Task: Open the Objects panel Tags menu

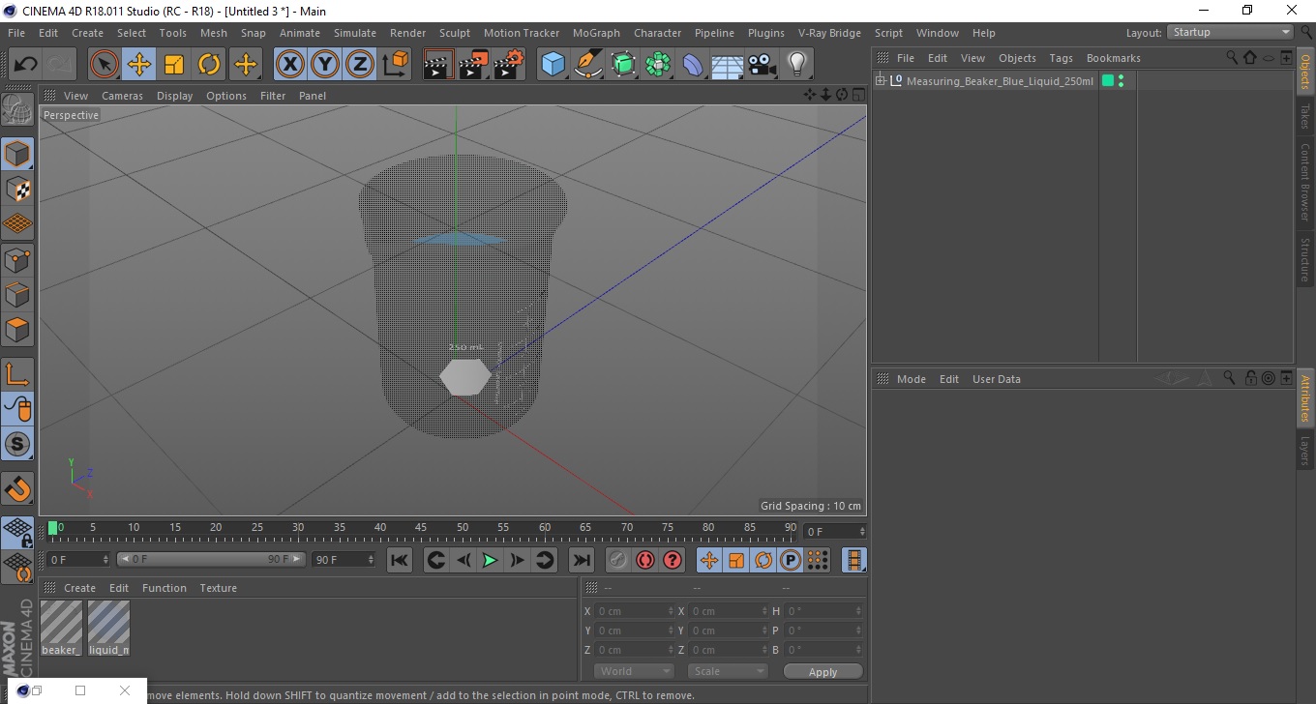Action: coord(1061,58)
